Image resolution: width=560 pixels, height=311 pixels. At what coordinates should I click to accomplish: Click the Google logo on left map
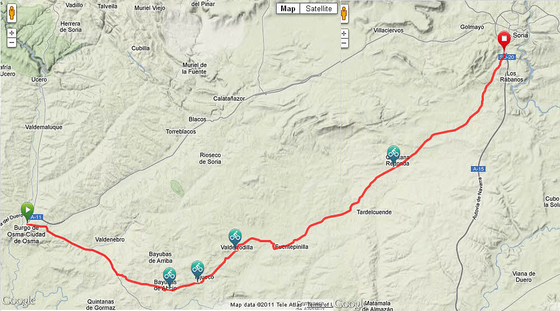click(18, 300)
